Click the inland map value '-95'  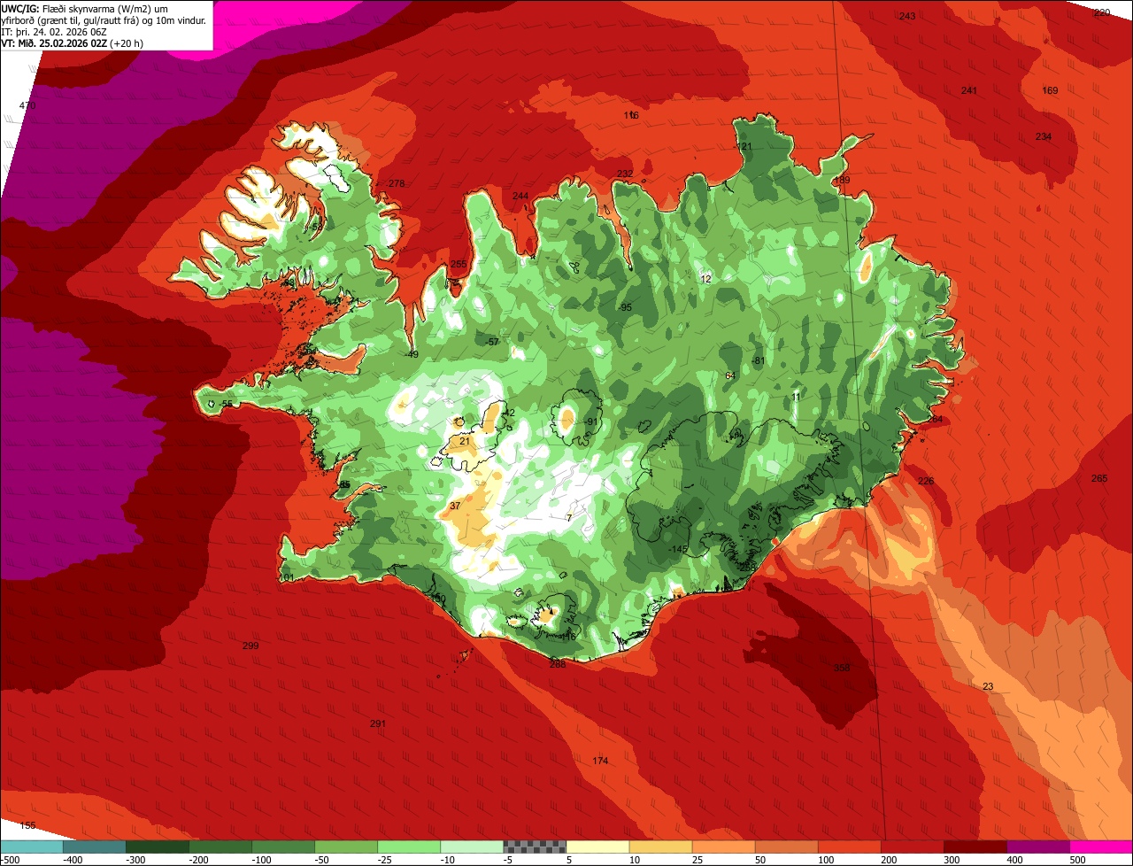coord(625,308)
